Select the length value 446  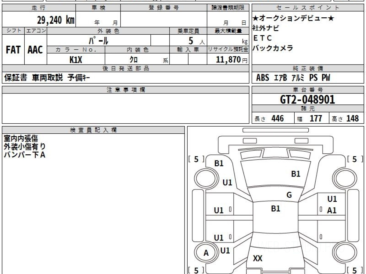click(x=278, y=118)
